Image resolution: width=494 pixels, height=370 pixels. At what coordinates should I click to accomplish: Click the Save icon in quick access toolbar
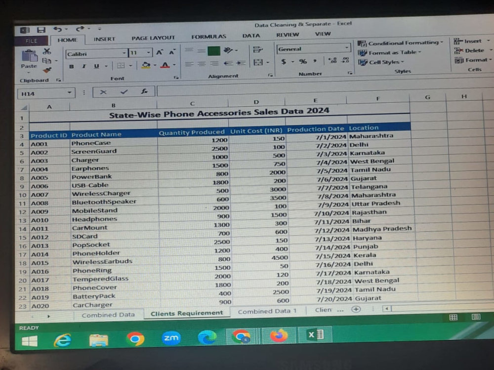click(x=41, y=30)
